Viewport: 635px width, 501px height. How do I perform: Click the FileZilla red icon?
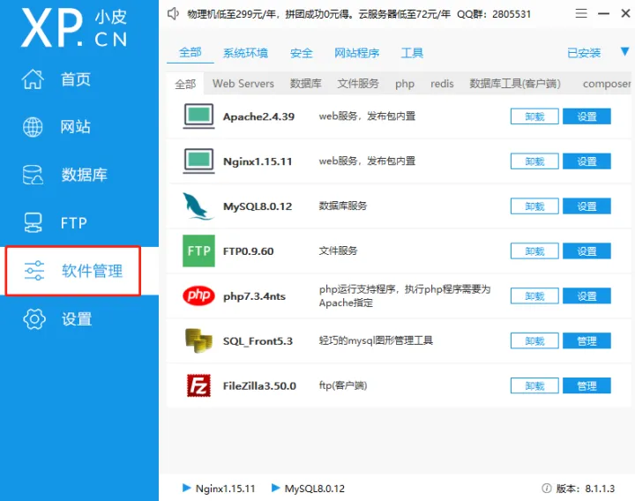pyautogui.click(x=198, y=385)
